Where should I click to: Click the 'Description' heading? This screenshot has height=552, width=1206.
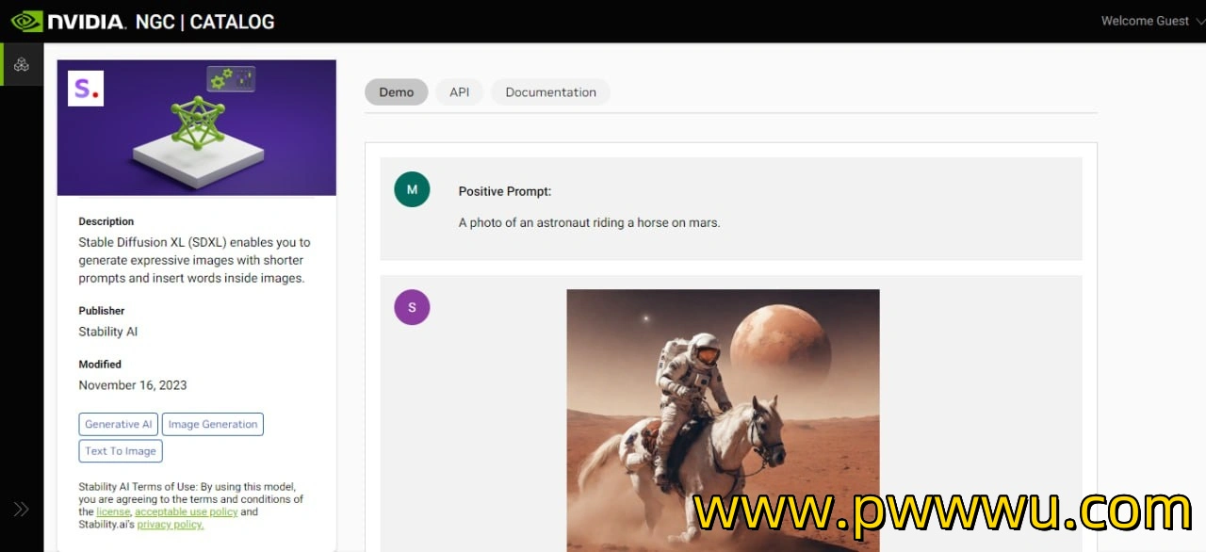tap(106, 222)
